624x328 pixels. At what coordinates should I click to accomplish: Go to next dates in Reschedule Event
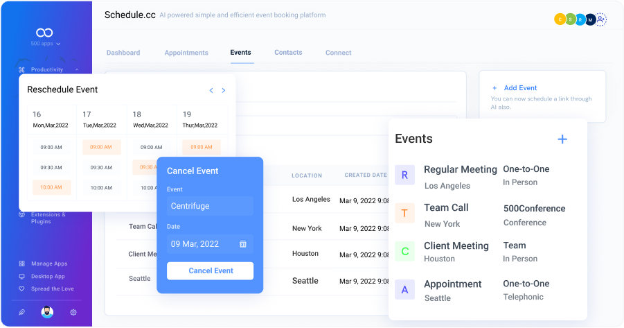223,90
